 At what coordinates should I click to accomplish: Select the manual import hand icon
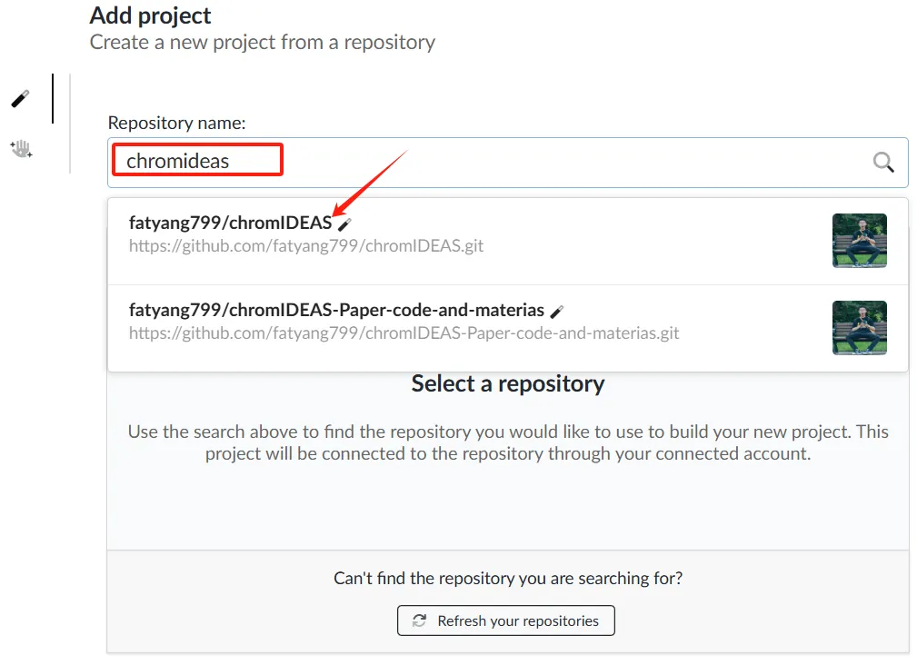pyautogui.click(x=21, y=149)
